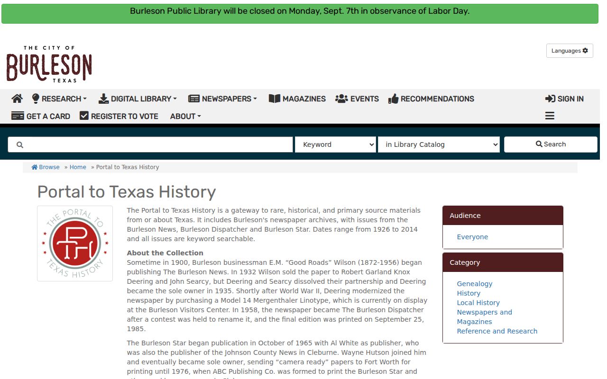Click the Register to Vote checkmark icon
The height and width of the screenshot is (379, 607).
pyautogui.click(x=84, y=116)
